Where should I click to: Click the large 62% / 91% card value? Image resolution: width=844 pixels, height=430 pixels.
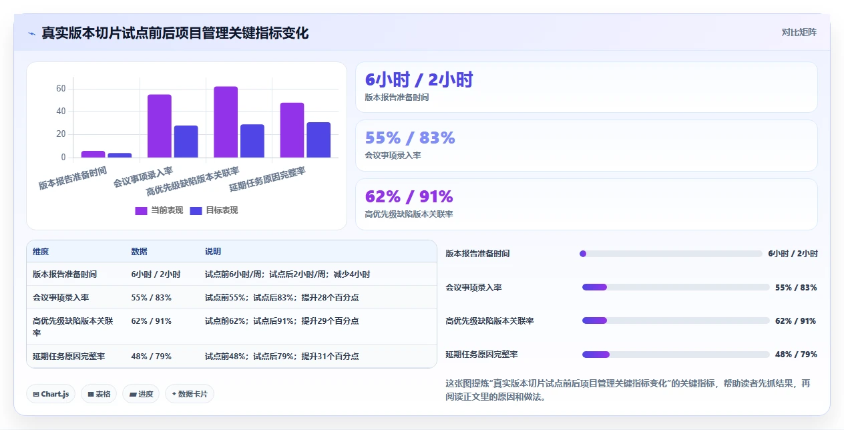(409, 196)
